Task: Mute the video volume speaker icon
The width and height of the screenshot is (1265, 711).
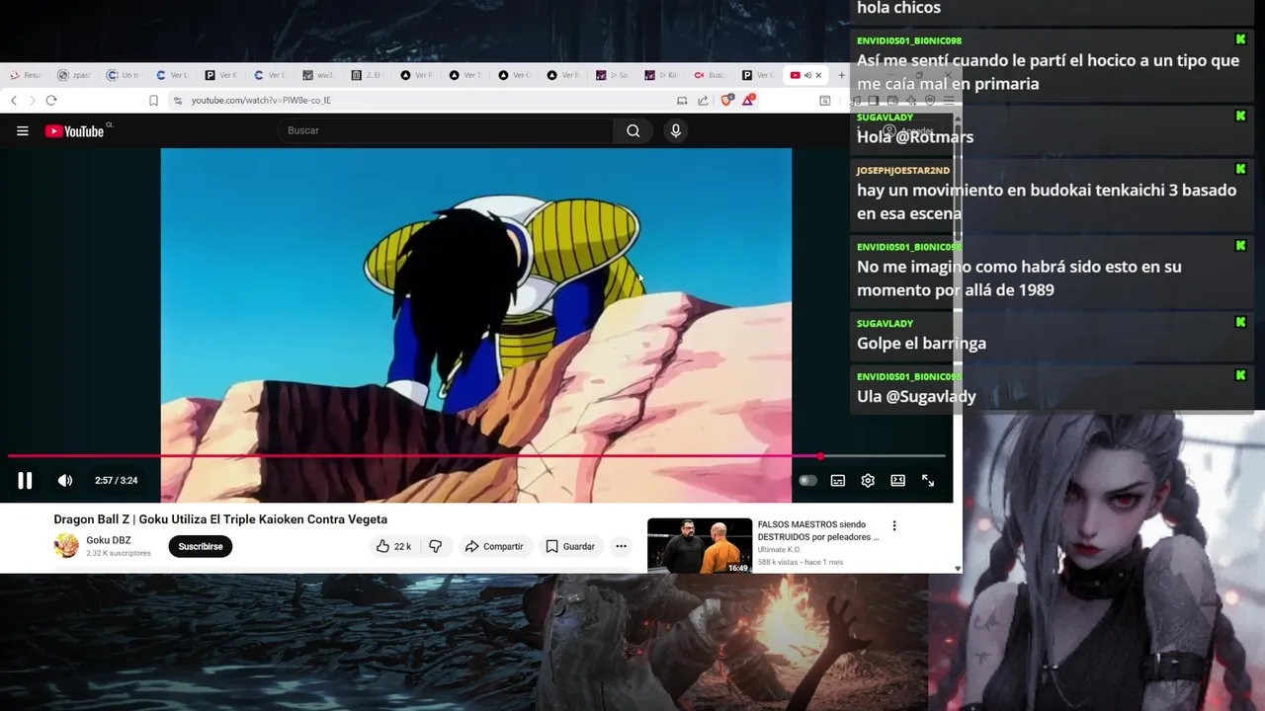Action: (x=65, y=481)
